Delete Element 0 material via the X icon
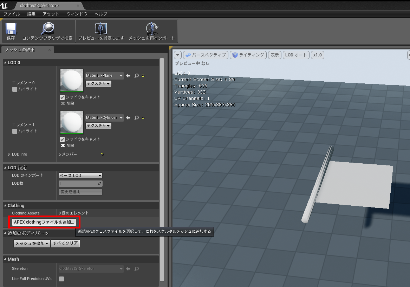410x287 pixels. point(62,103)
